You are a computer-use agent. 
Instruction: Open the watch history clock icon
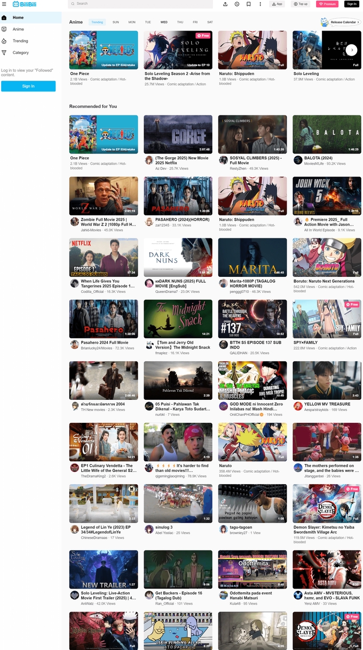pos(237,4)
